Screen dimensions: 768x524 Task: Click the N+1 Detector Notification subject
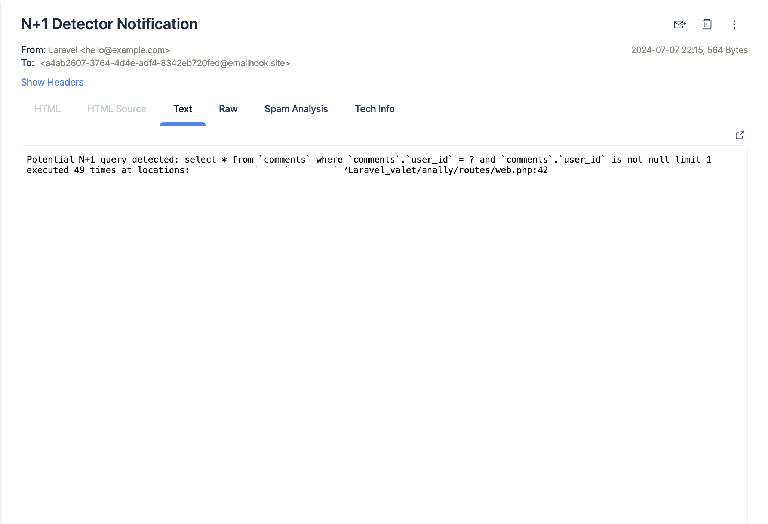point(109,24)
